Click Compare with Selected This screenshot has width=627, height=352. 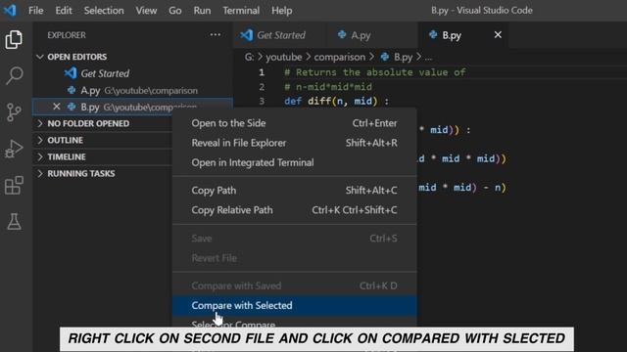pyautogui.click(x=294, y=305)
